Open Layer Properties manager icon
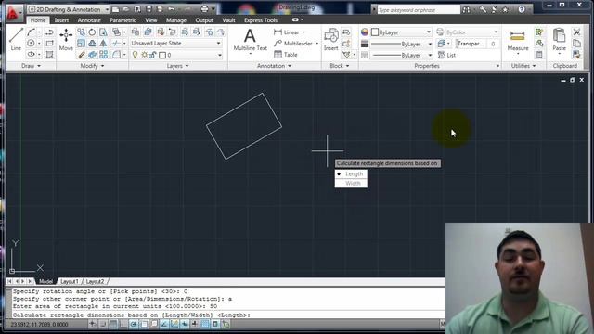594x334 pixels. click(x=136, y=32)
